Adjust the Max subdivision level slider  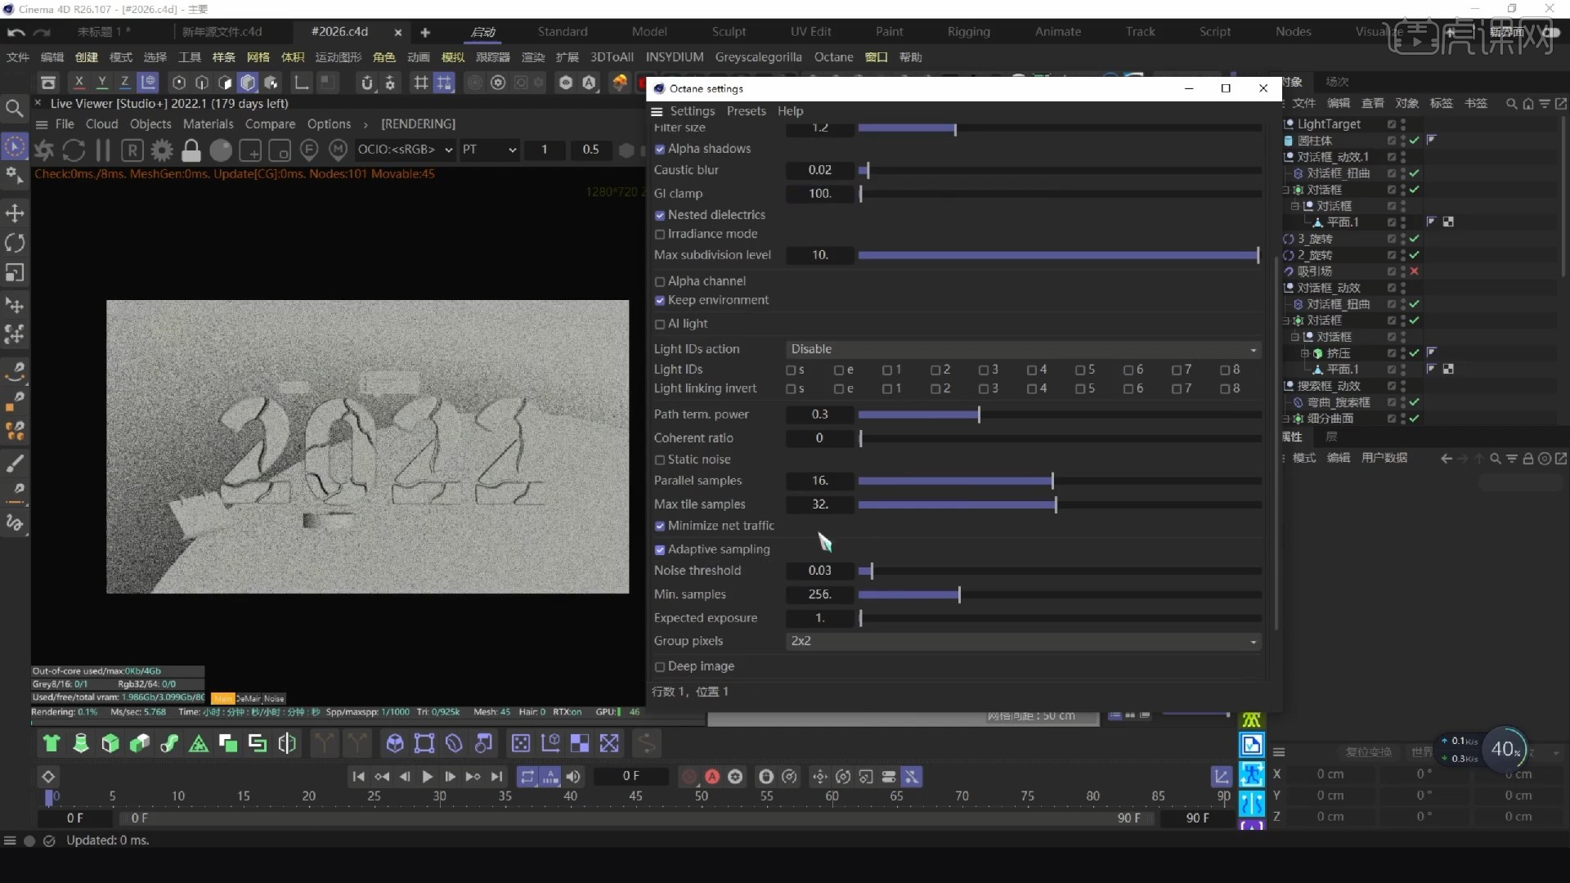pyautogui.click(x=1059, y=256)
